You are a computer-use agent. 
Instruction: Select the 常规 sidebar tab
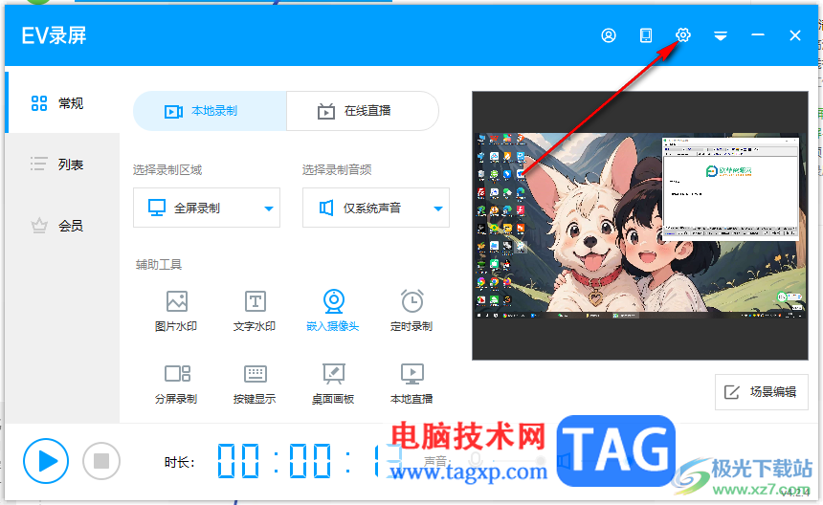click(x=62, y=102)
